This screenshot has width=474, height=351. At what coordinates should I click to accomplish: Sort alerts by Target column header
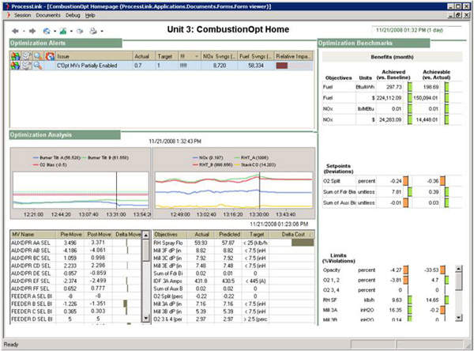point(167,56)
